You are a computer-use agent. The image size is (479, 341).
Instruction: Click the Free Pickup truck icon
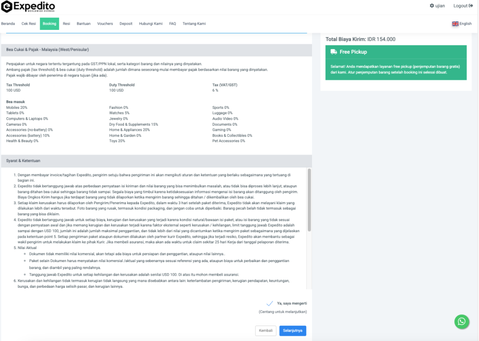click(x=334, y=52)
